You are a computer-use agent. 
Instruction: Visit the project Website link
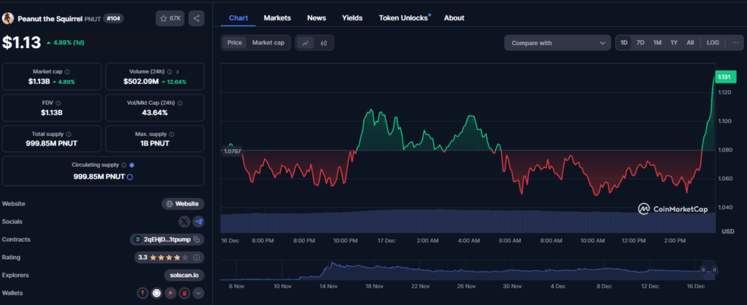183,204
